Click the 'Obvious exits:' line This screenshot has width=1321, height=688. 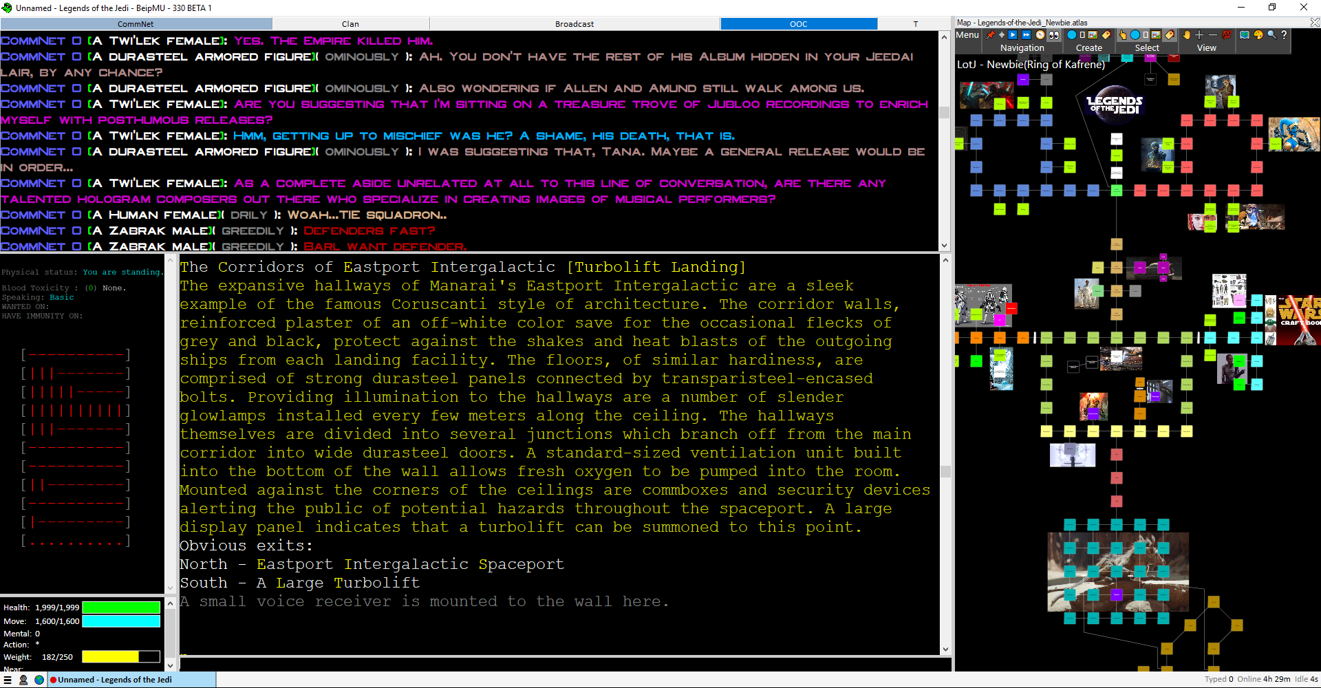pos(246,546)
